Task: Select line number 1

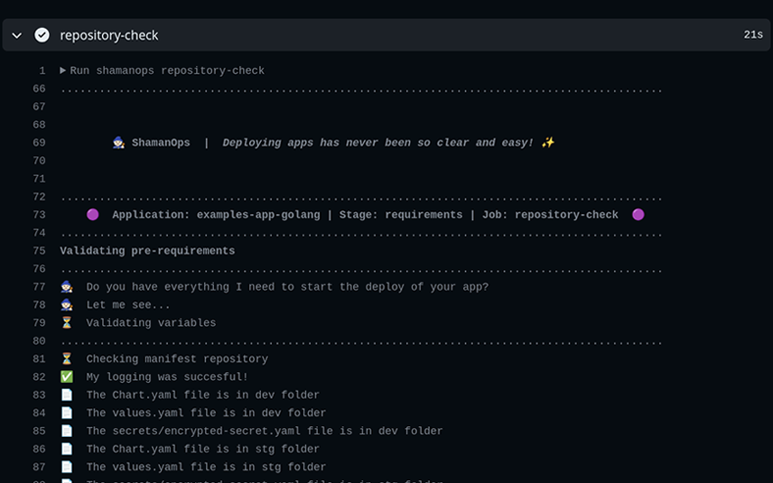Action: click(x=42, y=71)
